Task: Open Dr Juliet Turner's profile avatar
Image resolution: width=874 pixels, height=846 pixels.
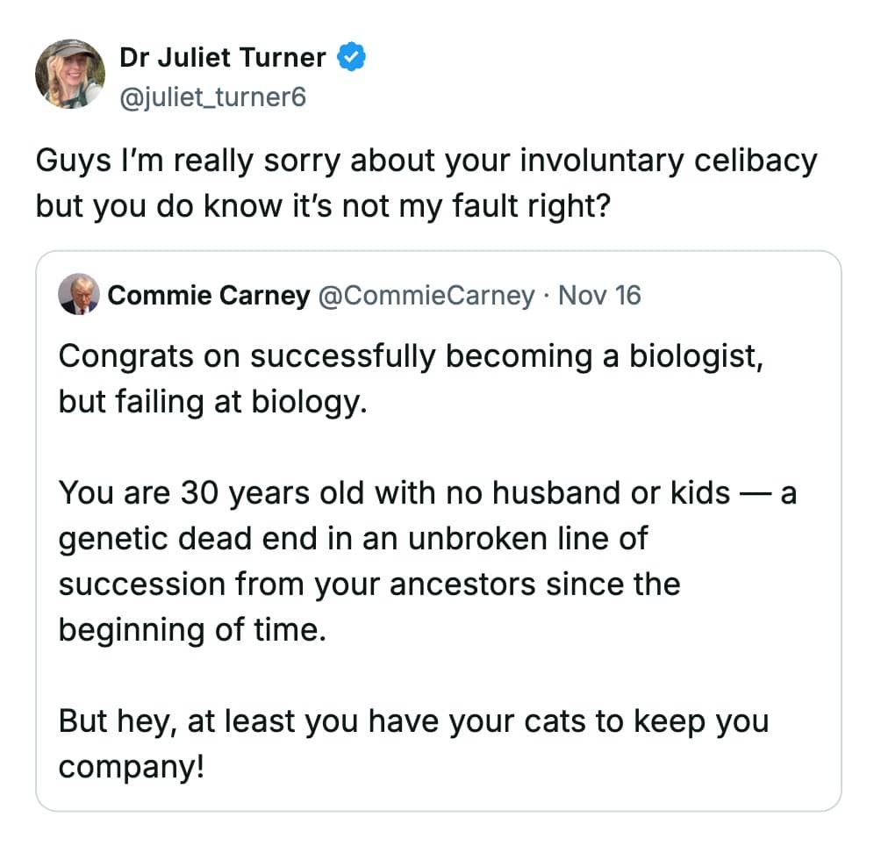Action: click(x=70, y=74)
